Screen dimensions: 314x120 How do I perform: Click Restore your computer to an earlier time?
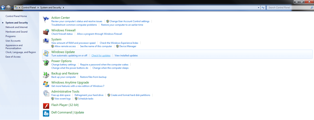point(122,25)
